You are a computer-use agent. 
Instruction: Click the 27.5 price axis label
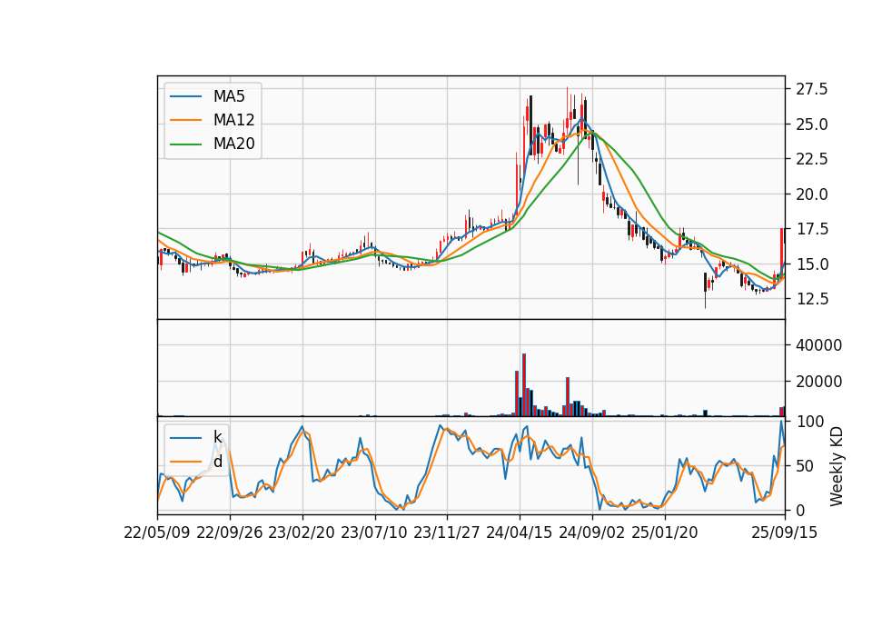coord(812,89)
